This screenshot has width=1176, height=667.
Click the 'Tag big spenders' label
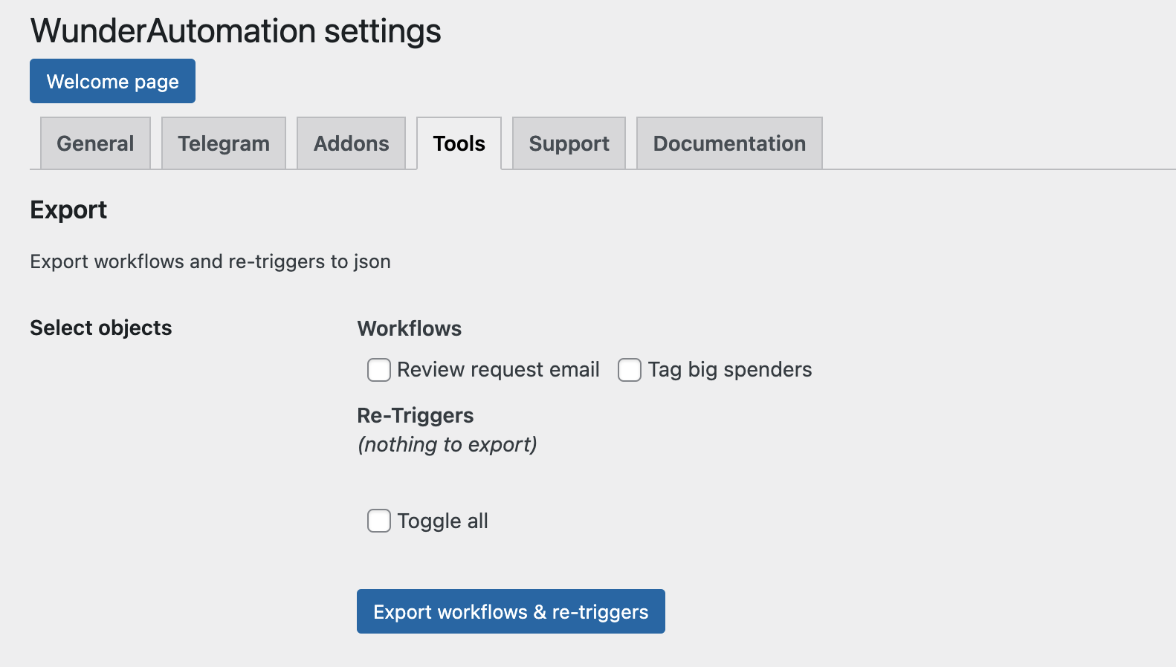[x=730, y=370]
